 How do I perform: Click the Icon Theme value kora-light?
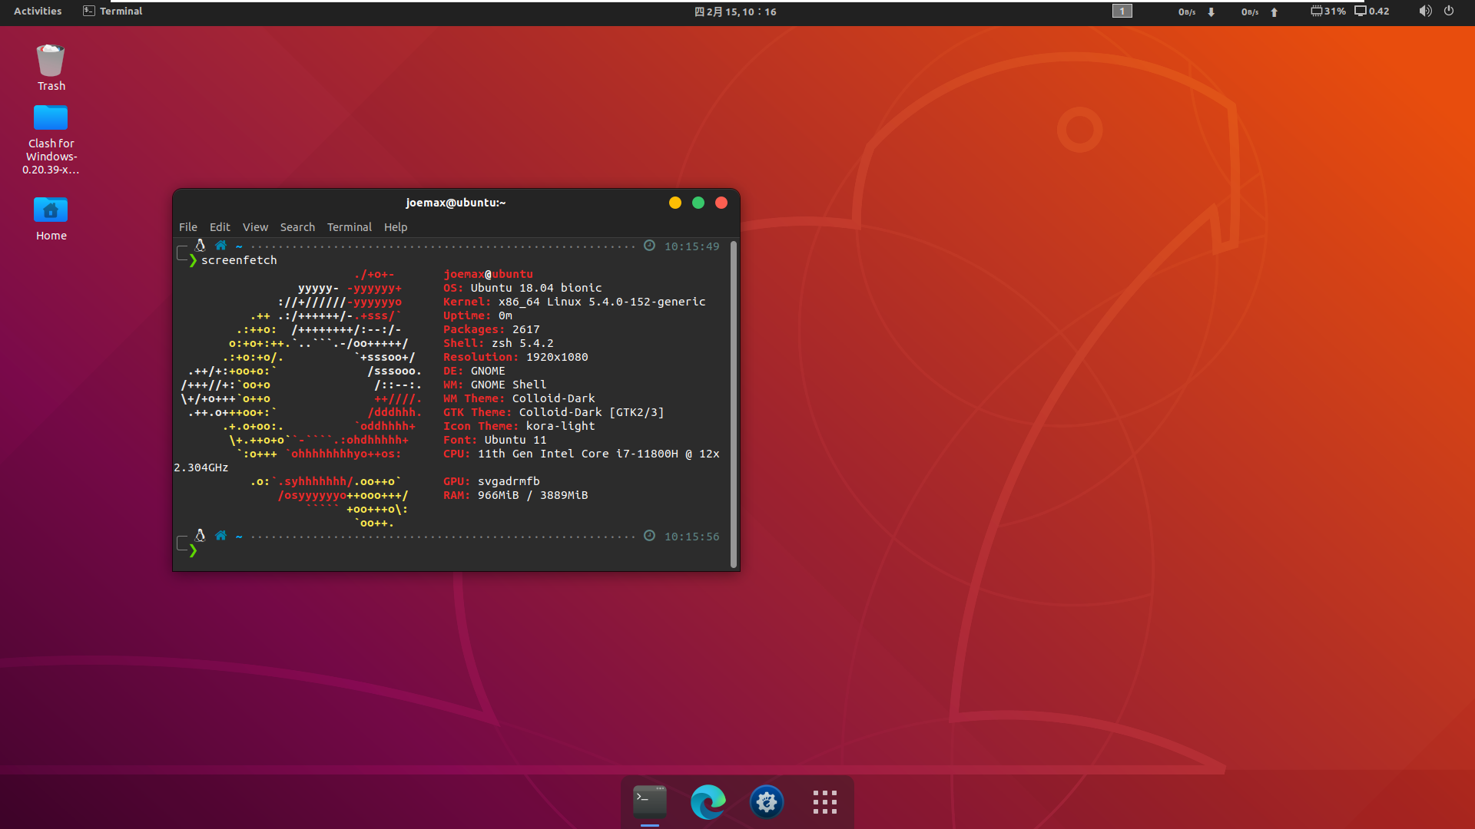561,426
